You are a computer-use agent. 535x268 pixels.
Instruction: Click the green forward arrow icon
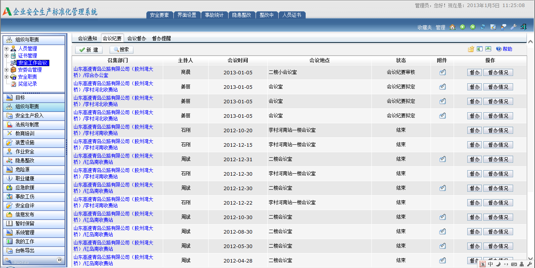click(473, 27)
